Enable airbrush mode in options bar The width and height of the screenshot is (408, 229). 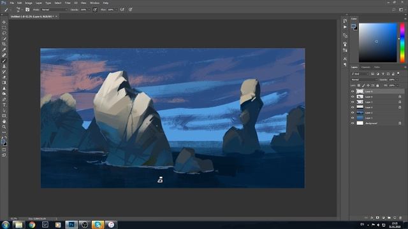(x=122, y=10)
